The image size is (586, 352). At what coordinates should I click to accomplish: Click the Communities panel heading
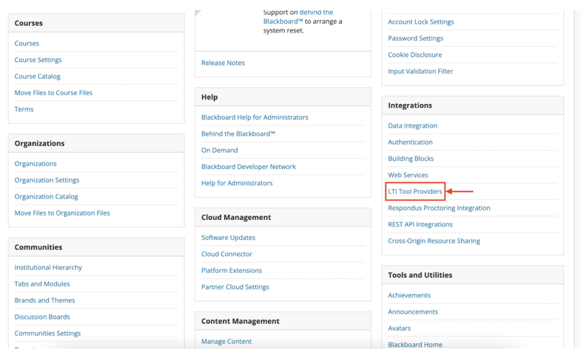38,247
